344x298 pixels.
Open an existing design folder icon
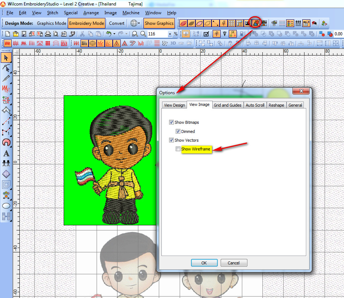[16, 34]
